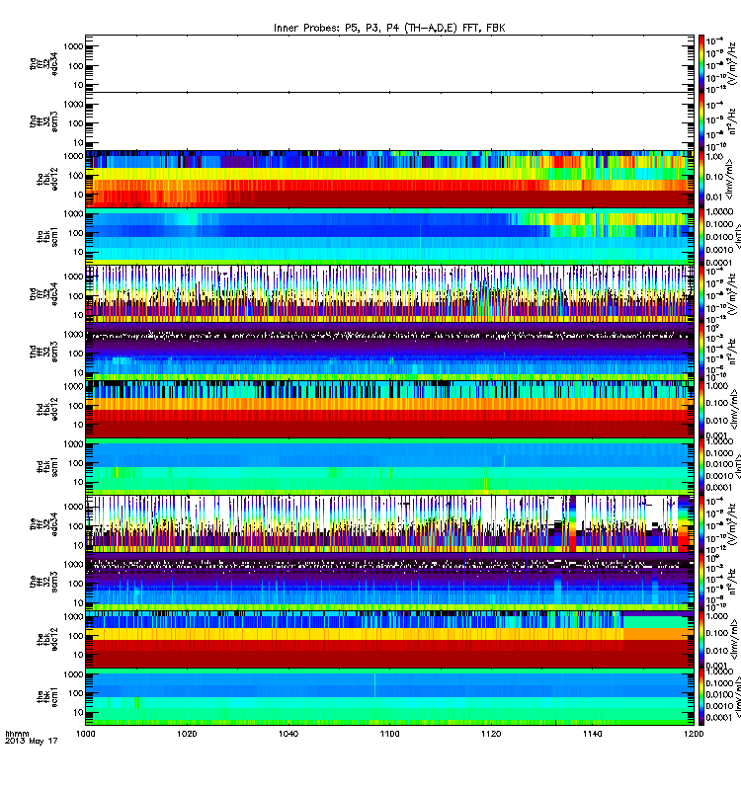The image size is (741, 790).
Task: Select the 1020 tick on the time axis
Action: point(187,734)
